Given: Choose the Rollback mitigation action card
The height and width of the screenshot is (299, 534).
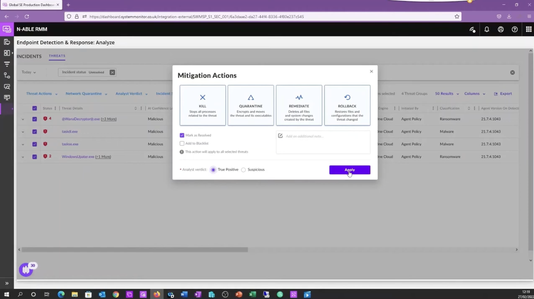Looking at the screenshot, I should tap(347, 105).
